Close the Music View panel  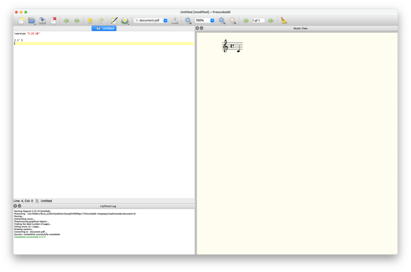pyautogui.click(x=197, y=28)
